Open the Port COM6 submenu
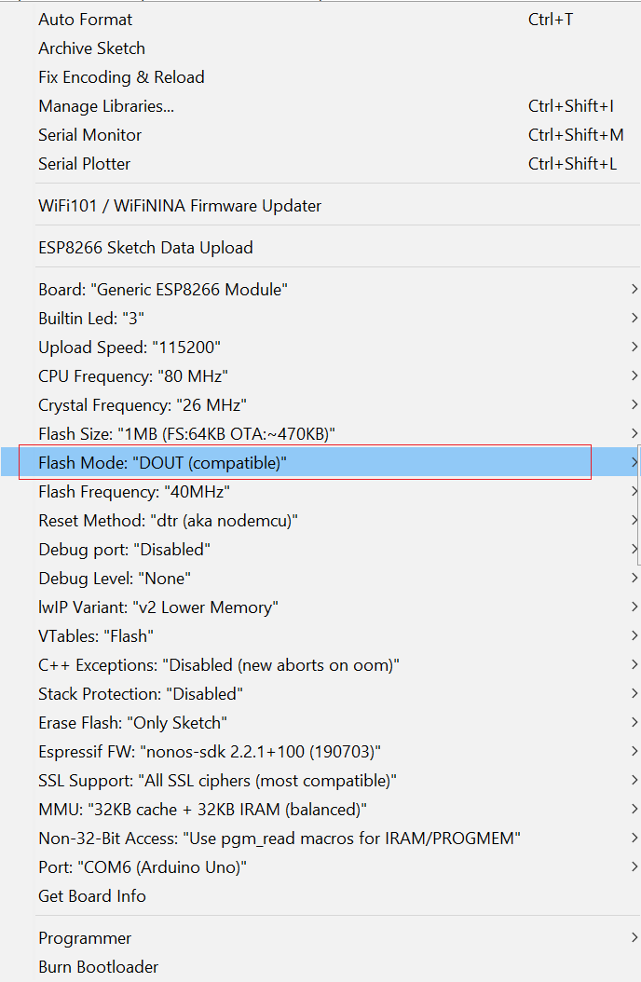Viewport: 641px width, 982px height. pyautogui.click(x=143, y=867)
